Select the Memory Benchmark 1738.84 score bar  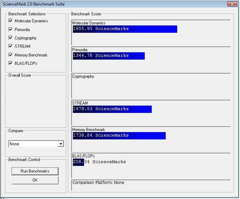[x=119, y=136]
